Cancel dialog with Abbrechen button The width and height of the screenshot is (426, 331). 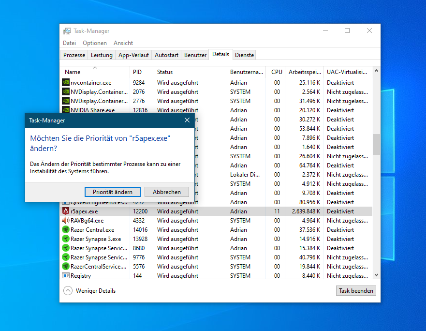click(x=166, y=192)
